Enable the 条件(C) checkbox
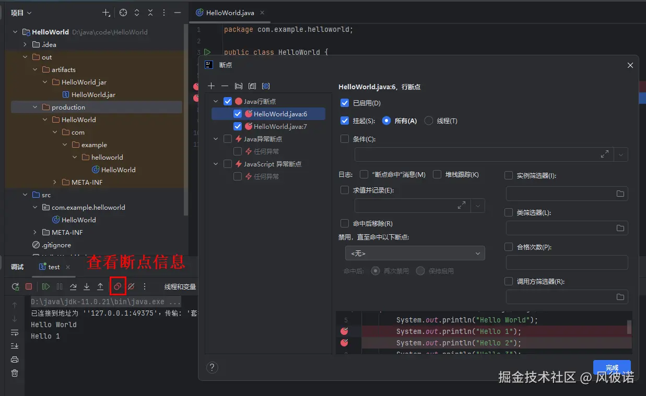This screenshot has width=646, height=396. pyautogui.click(x=344, y=139)
